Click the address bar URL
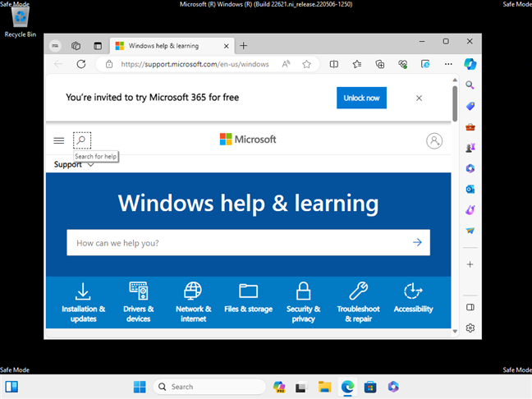 click(x=195, y=64)
